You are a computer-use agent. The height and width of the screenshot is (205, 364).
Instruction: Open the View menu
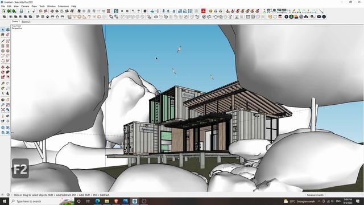coord(16,6)
